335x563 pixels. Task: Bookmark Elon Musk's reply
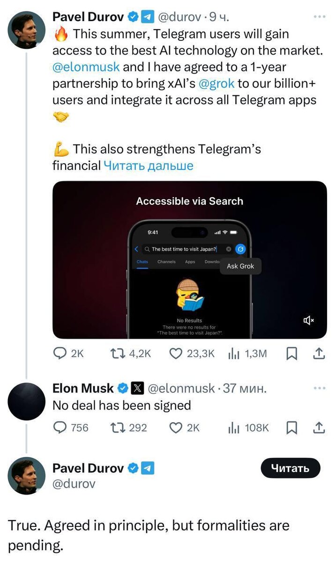pyautogui.click(x=291, y=427)
